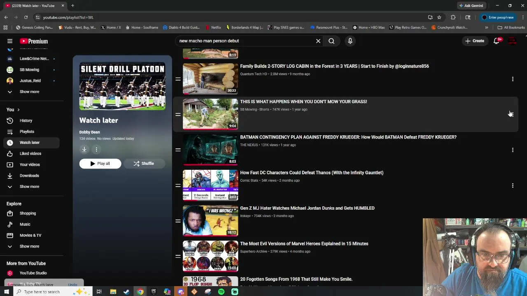Screen dimensions: 527x296
Task: Open options for the Batman Freddy Krueger video
Action: [513, 150]
